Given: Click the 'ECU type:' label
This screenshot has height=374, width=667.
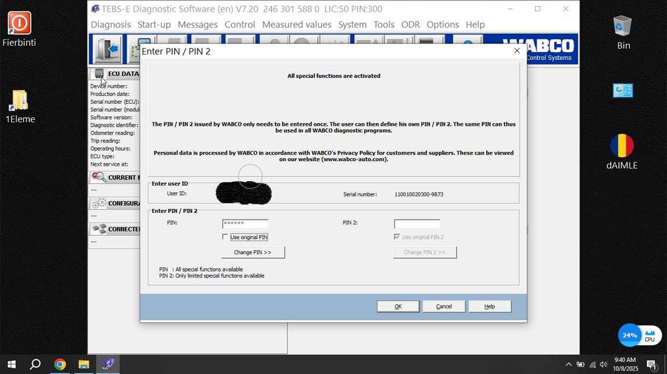Looking at the screenshot, I should point(102,156).
